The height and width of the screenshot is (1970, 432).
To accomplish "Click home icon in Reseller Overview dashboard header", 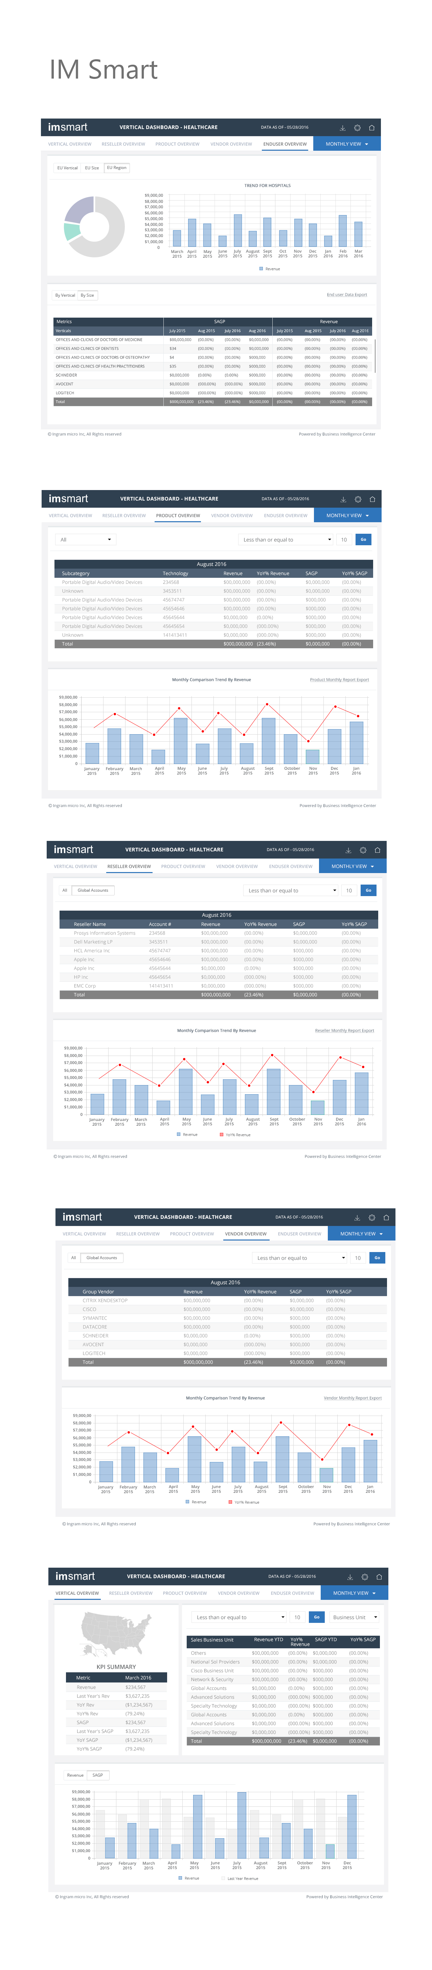I will (378, 850).
